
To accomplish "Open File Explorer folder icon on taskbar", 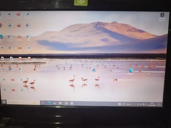I will coord(60,103).
